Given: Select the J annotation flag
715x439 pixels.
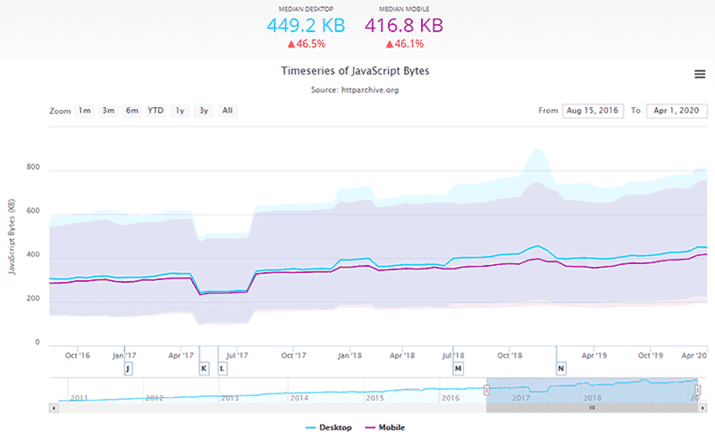Looking at the screenshot, I should pyautogui.click(x=128, y=368).
